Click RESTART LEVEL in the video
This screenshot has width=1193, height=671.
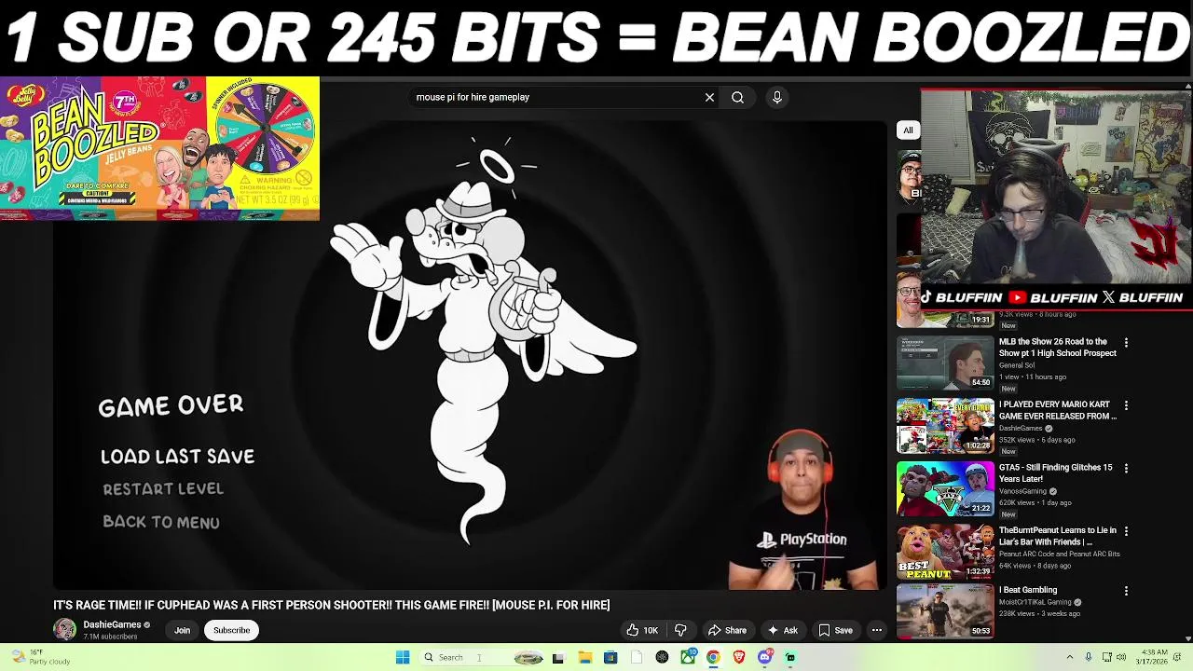pos(163,489)
